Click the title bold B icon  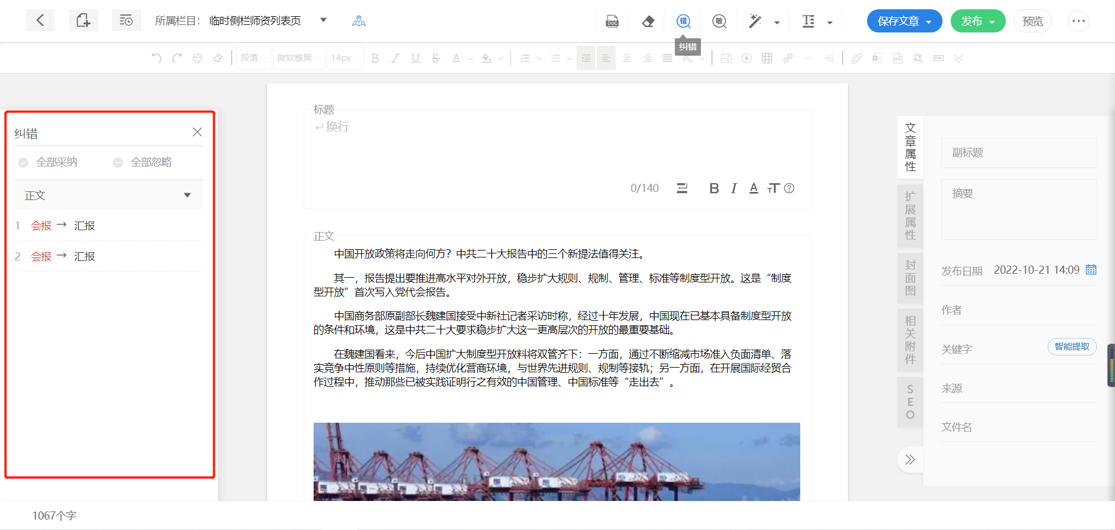click(714, 188)
